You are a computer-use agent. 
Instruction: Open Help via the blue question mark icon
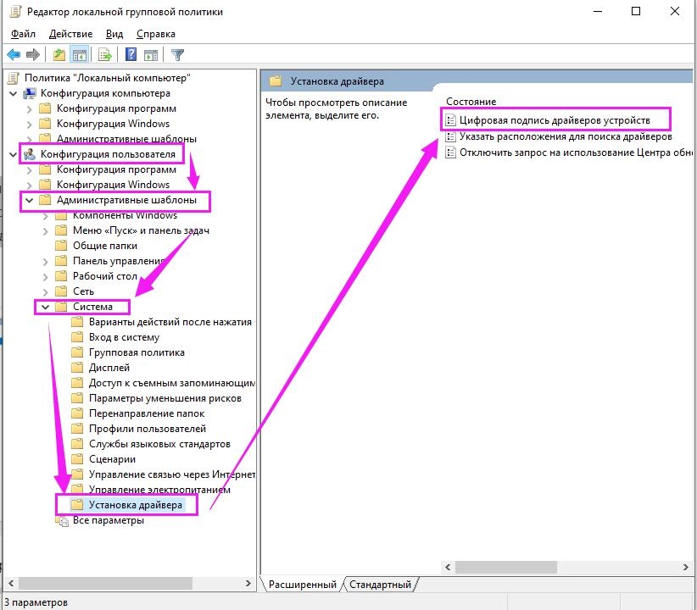131,55
